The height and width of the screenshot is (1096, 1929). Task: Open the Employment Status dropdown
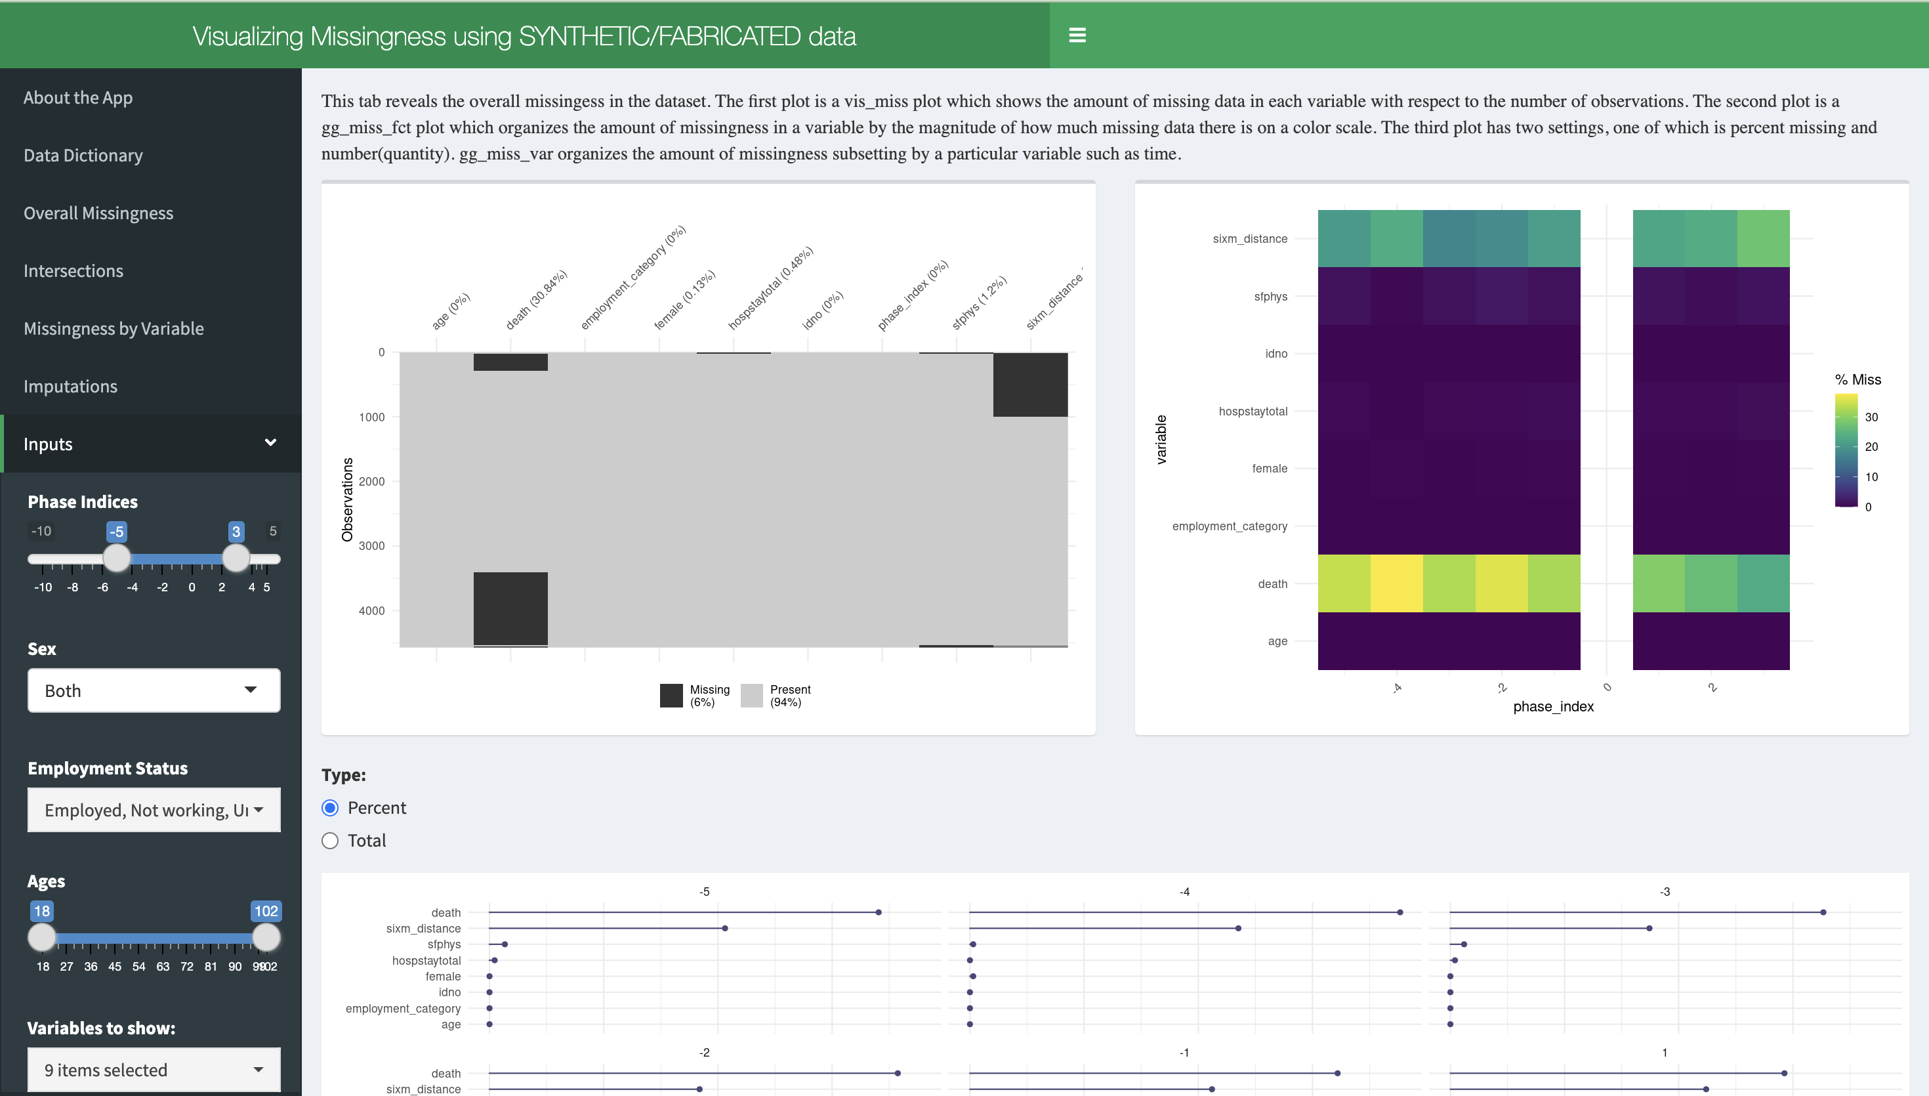(154, 810)
